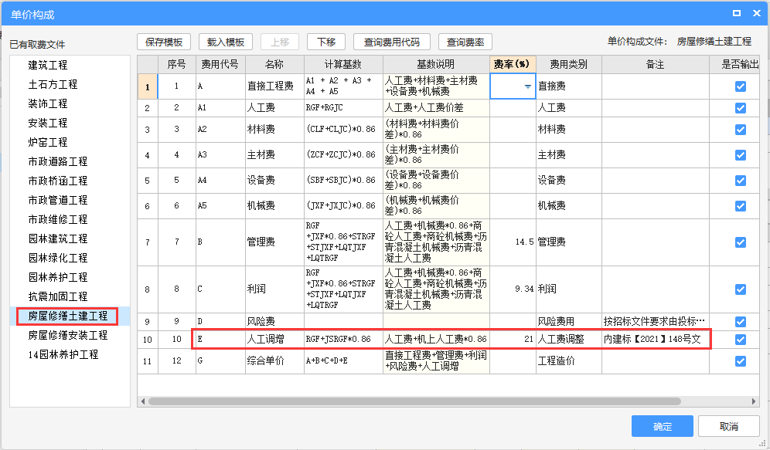The height and width of the screenshot is (450, 770).
Task: Click the 内建标【2021】148号文 remark cell
Action: click(656, 339)
